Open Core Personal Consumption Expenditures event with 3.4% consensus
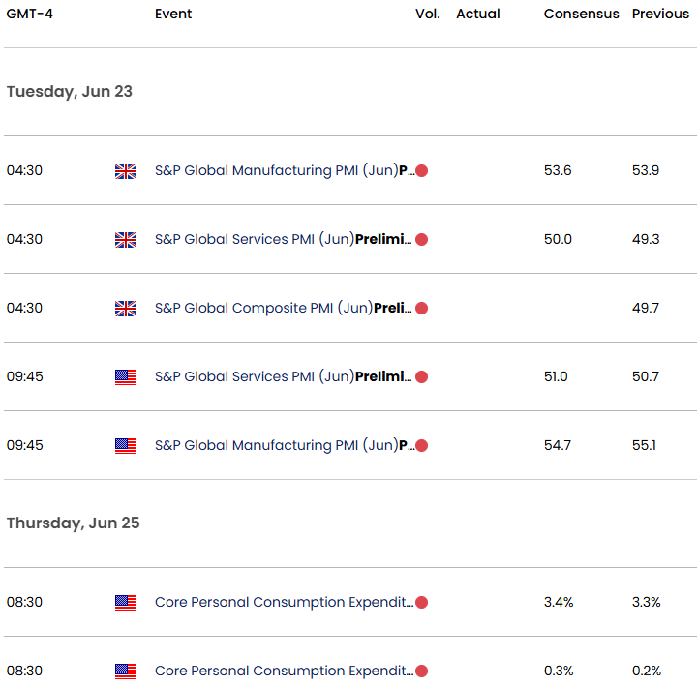This screenshot has height=687, width=697. coord(284,602)
